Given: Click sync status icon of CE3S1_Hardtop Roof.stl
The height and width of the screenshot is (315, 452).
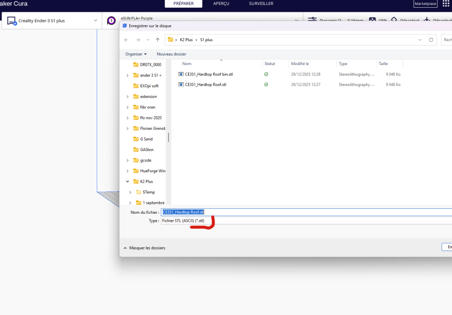Looking at the screenshot, I should click(x=266, y=85).
